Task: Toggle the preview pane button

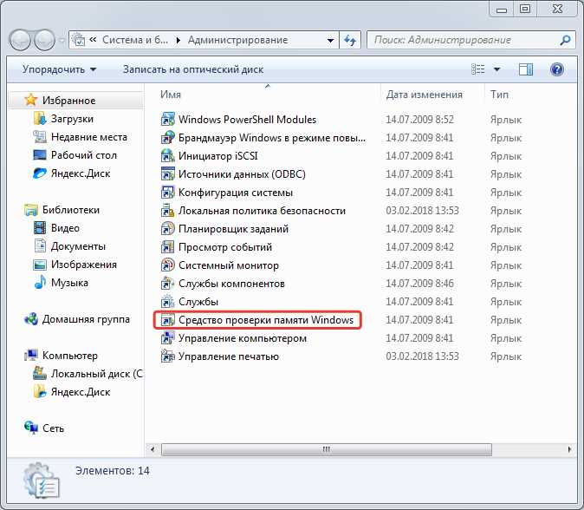Action: (526, 69)
